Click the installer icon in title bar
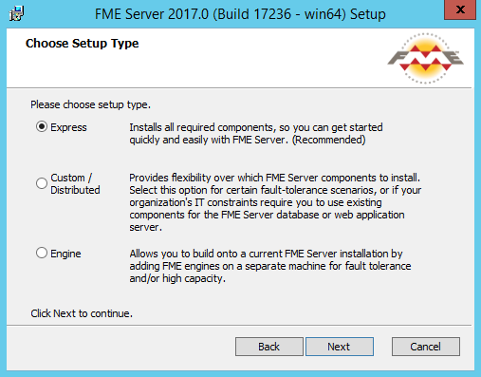Screen dimensions: 481x377 pos(16,13)
